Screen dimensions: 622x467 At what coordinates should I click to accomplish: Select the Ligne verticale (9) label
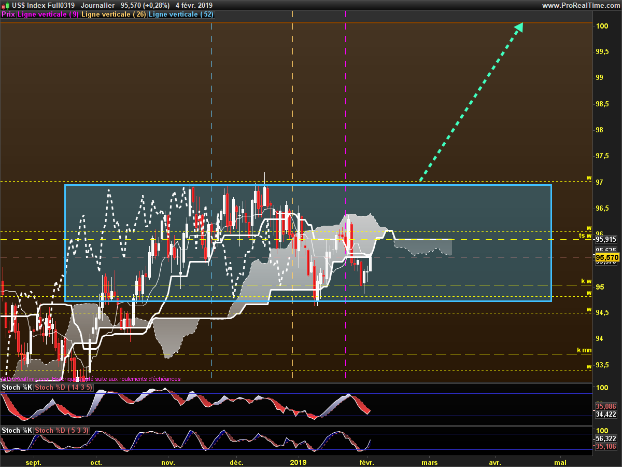click(x=48, y=15)
